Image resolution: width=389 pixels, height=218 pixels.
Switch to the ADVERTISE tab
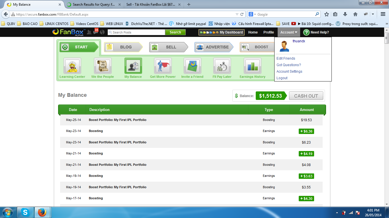214,47
